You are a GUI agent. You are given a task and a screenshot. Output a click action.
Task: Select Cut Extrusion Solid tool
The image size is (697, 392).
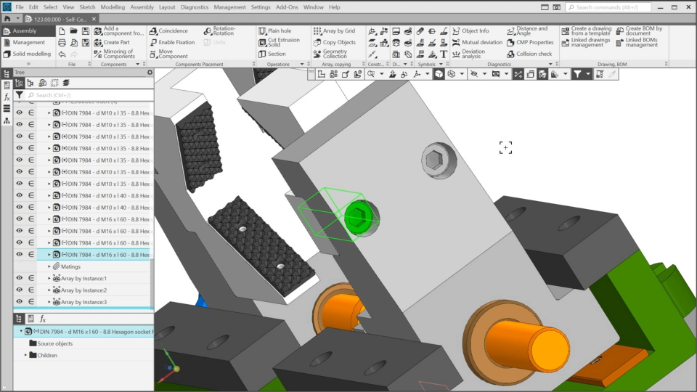[278, 42]
